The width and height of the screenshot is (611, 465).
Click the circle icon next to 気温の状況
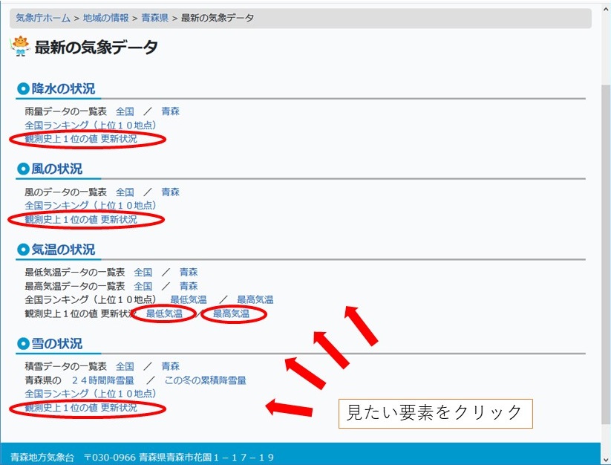pos(23,250)
